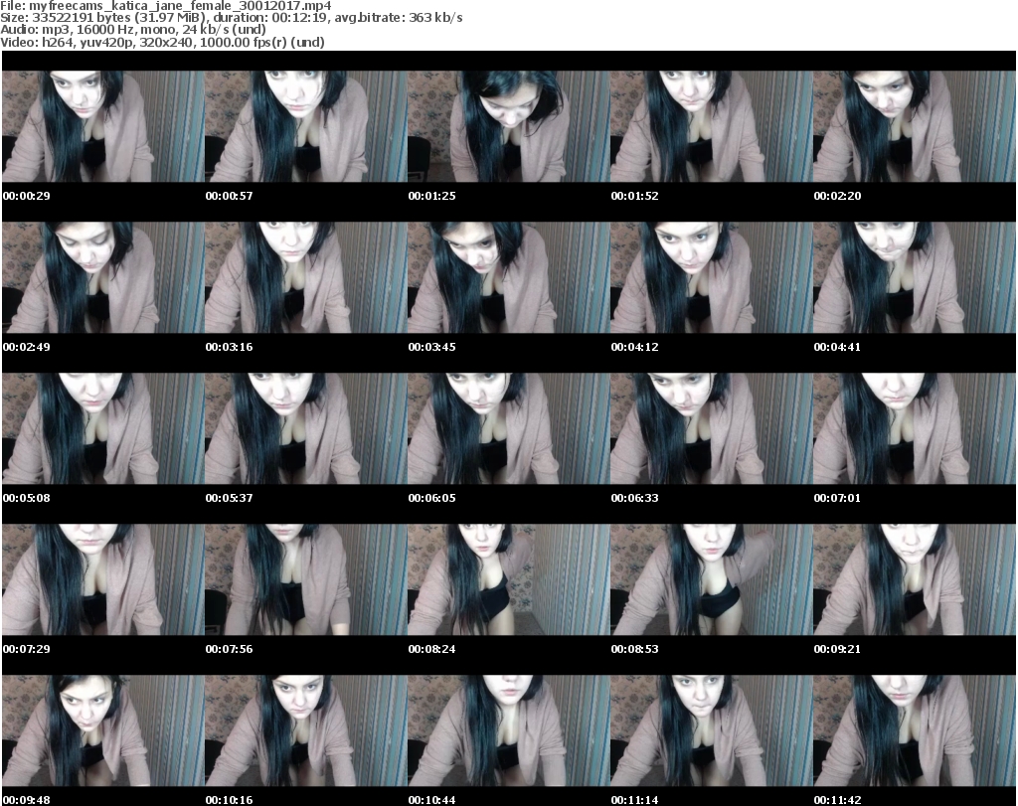Select the 00:08:24 timestamp text
Screen dimensions: 1018x806
(431, 649)
